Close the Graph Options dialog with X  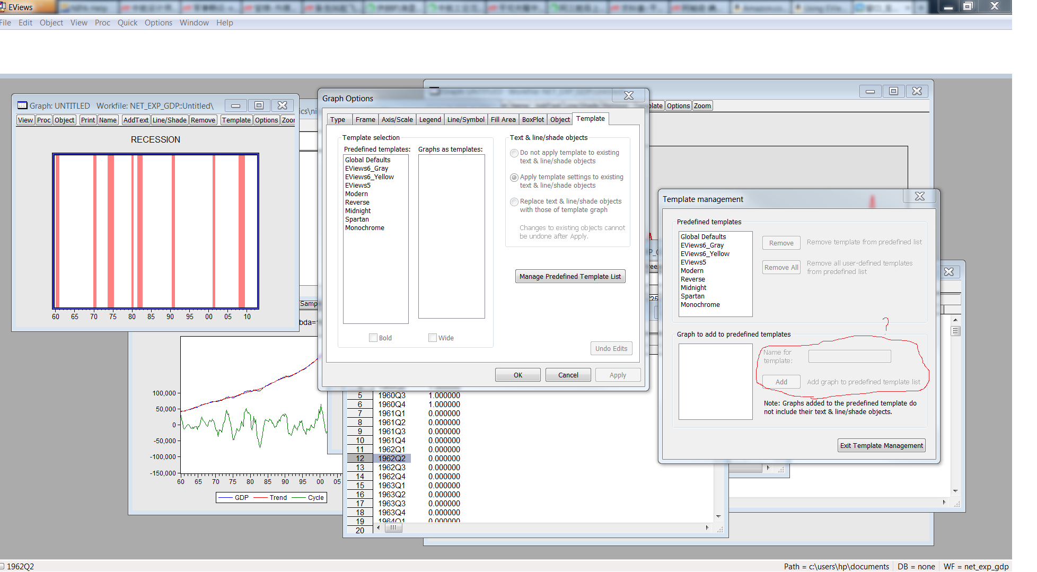tap(628, 95)
